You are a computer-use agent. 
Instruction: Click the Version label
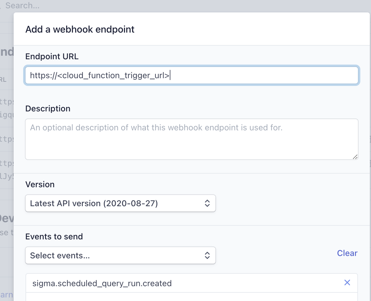[x=40, y=185]
